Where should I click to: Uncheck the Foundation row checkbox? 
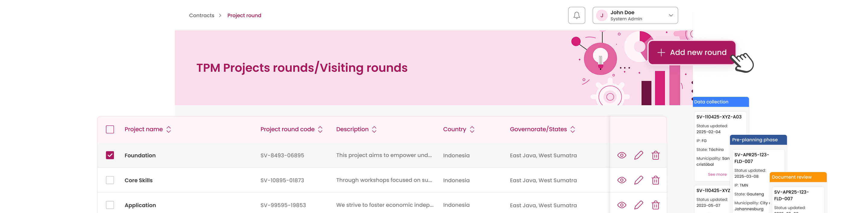(110, 156)
